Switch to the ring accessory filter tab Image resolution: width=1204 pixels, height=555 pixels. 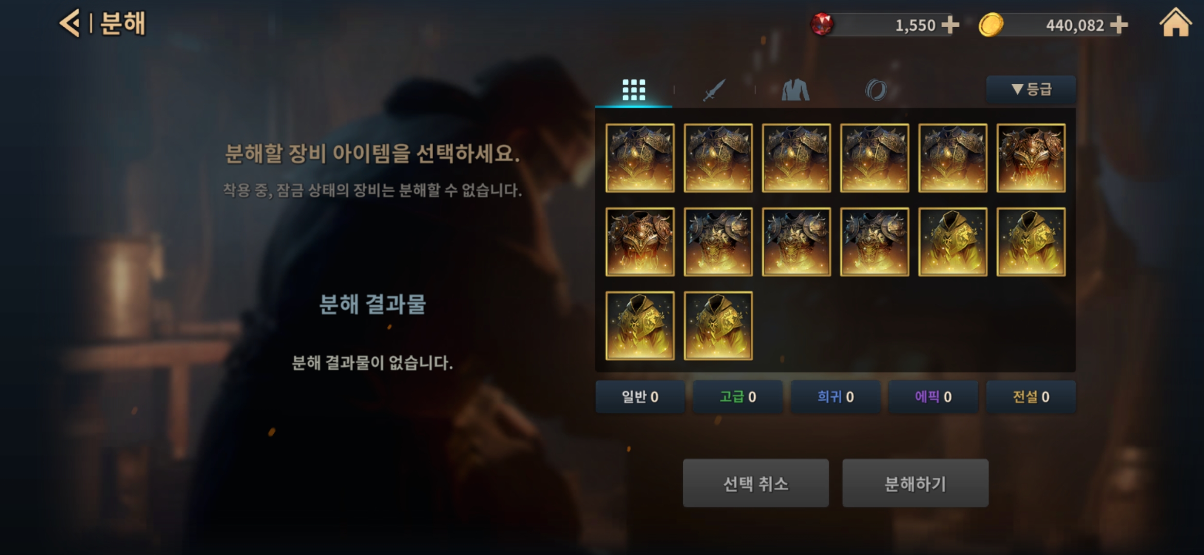(x=876, y=90)
